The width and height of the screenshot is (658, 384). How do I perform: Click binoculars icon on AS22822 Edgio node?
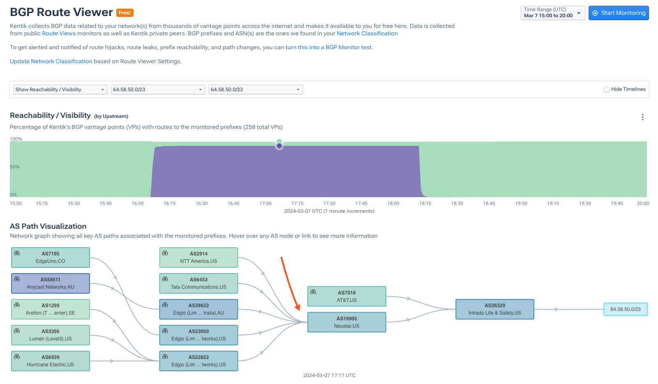(165, 357)
